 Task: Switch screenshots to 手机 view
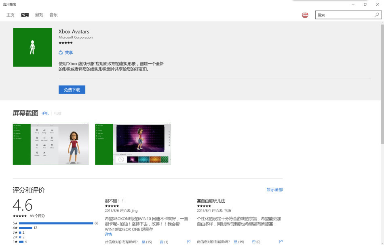click(45, 113)
